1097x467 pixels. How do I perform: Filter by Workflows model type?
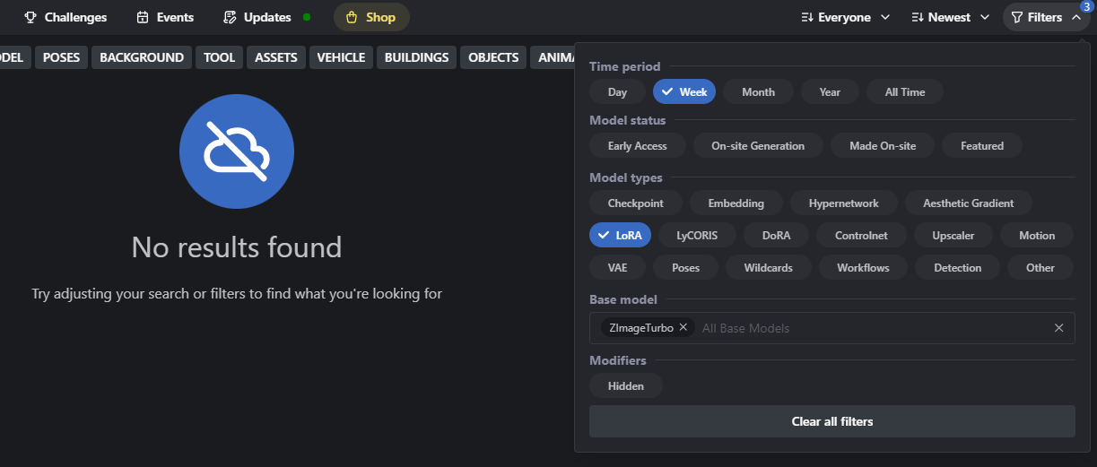coord(863,267)
